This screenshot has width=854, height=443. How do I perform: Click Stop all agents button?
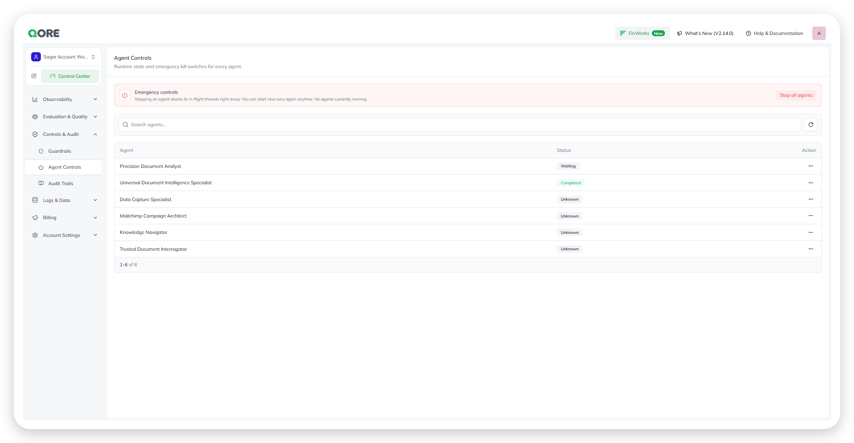click(796, 95)
